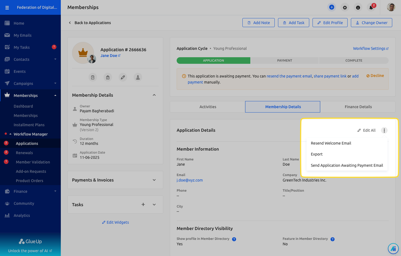Open the blue quick-add plus icon

tap(332, 7)
